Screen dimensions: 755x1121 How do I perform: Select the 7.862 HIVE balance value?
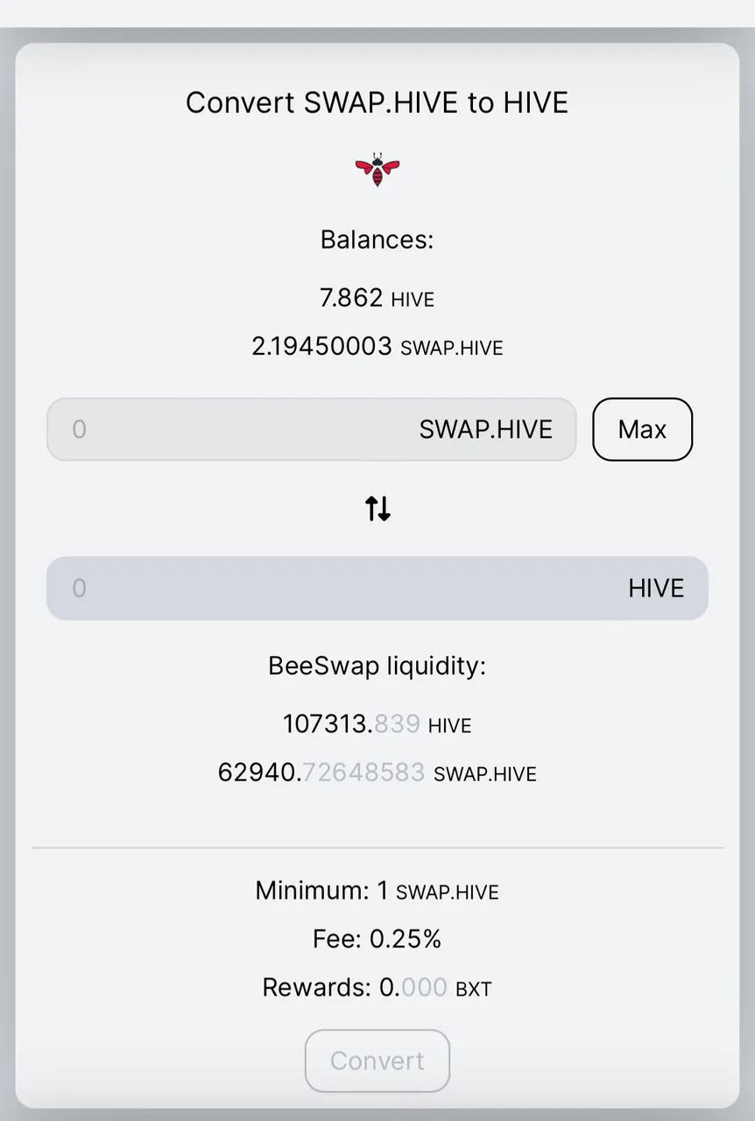[377, 298]
